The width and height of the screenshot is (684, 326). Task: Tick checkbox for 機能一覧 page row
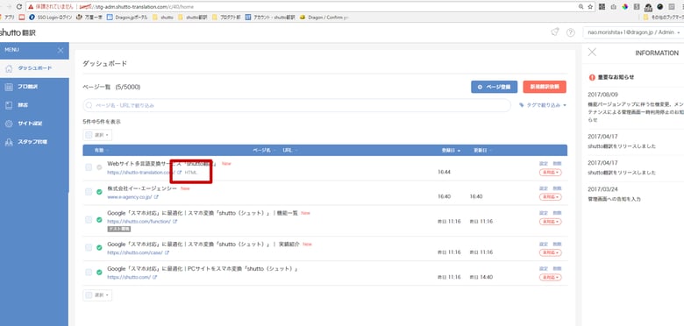click(x=89, y=220)
